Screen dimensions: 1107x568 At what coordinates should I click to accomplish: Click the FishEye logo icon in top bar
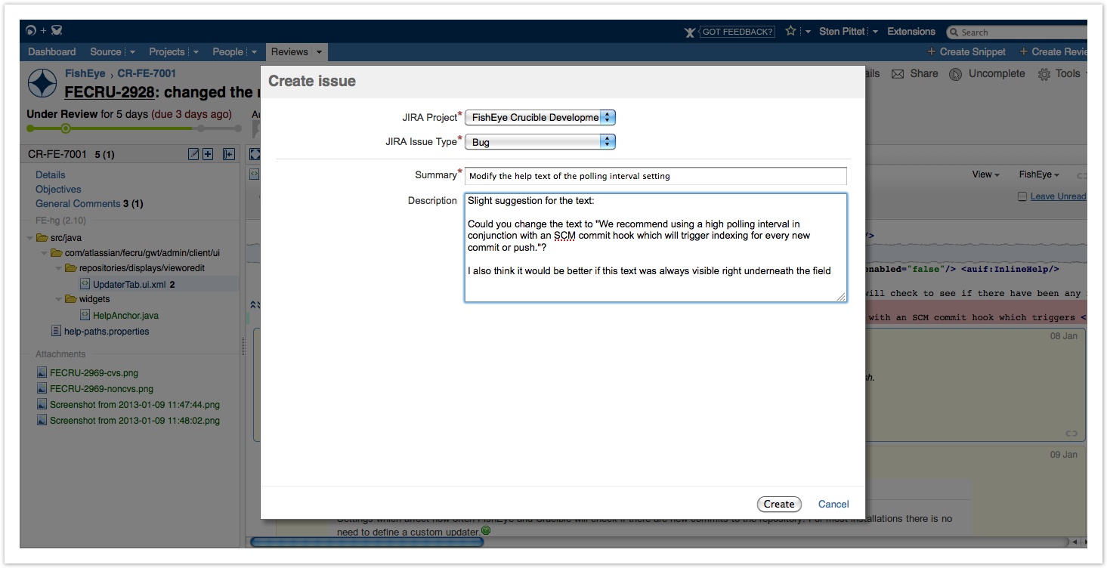click(30, 31)
